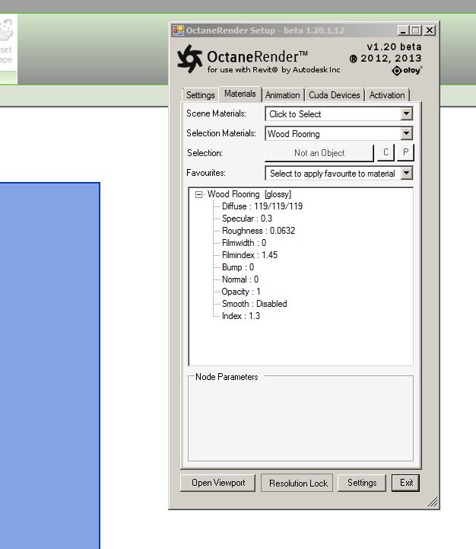Select the Index : 1.3 row
476x549 pixels.
[241, 316]
